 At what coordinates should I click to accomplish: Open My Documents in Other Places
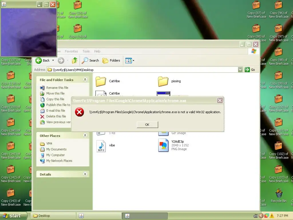tap(56, 149)
